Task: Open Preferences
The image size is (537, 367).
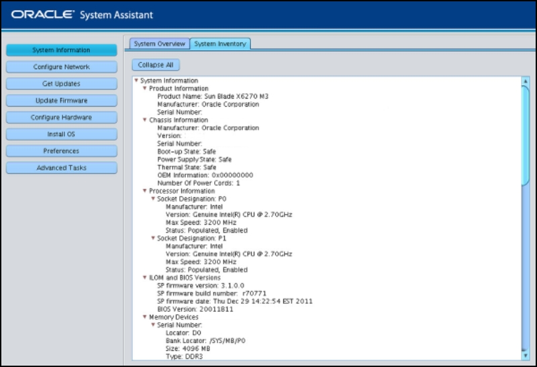Action: coord(61,151)
